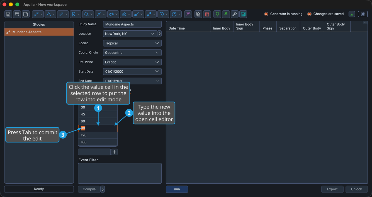
Task: Click the green download arrow icon
Action: click(352, 14)
